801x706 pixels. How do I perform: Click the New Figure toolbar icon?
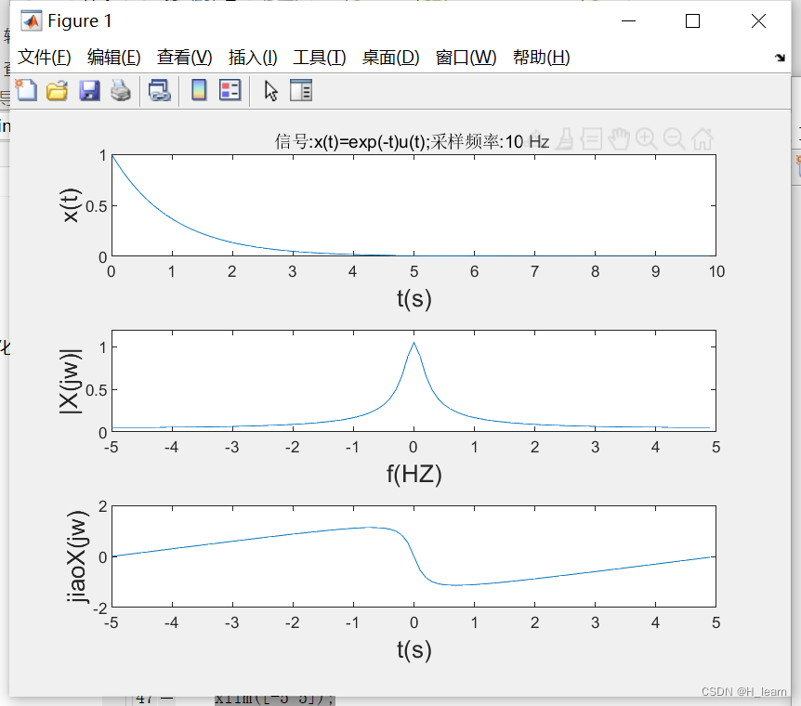[26, 91]
